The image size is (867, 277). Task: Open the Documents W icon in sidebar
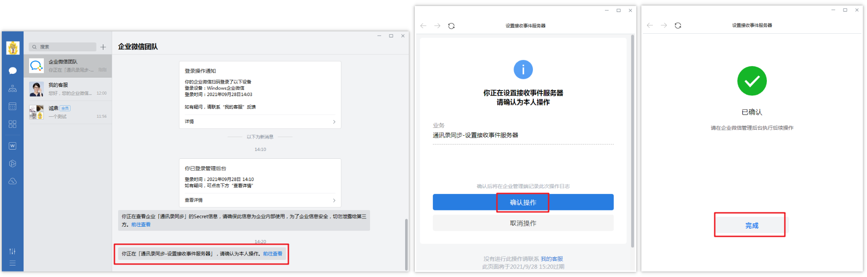pos(12,146)
